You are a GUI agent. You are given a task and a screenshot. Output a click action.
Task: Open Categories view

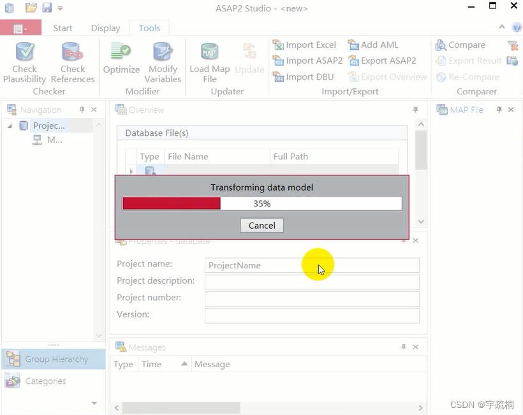[54, 381]
